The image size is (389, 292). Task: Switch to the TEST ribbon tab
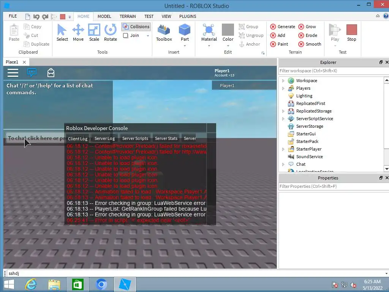point(149,16)
